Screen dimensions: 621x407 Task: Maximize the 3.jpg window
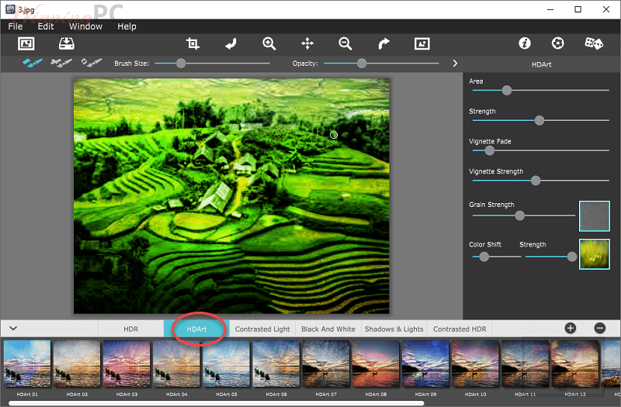click(578, 9)
